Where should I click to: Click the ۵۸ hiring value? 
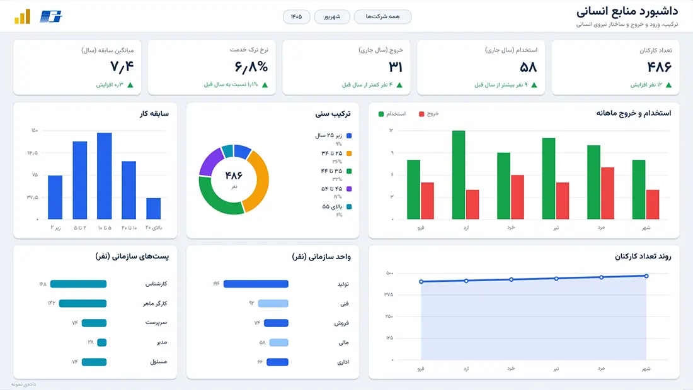point(529,67)
